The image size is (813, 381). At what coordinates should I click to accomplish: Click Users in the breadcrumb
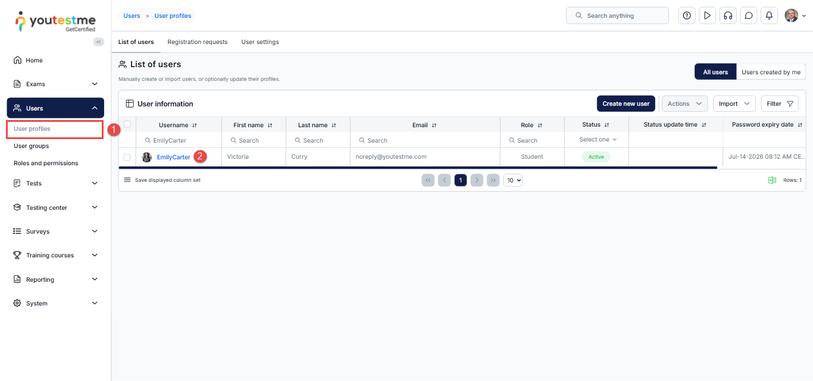click(132, 16)
